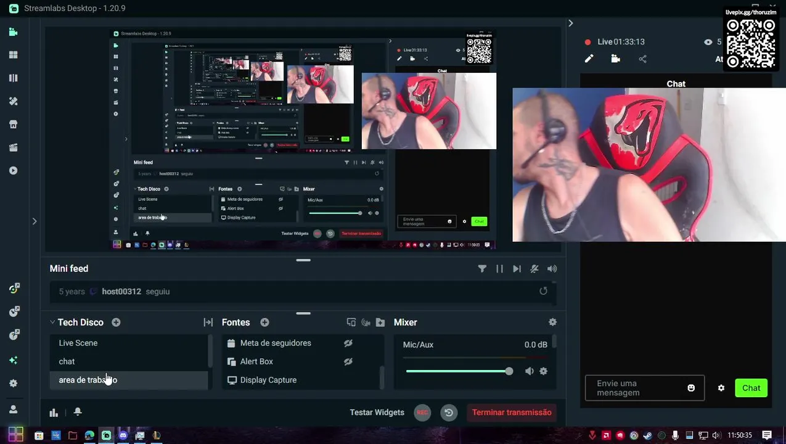The width and height of the screenshot is (786, 444).
Task: Open Steam icon in system tray
Action: (x=647, y=435)
